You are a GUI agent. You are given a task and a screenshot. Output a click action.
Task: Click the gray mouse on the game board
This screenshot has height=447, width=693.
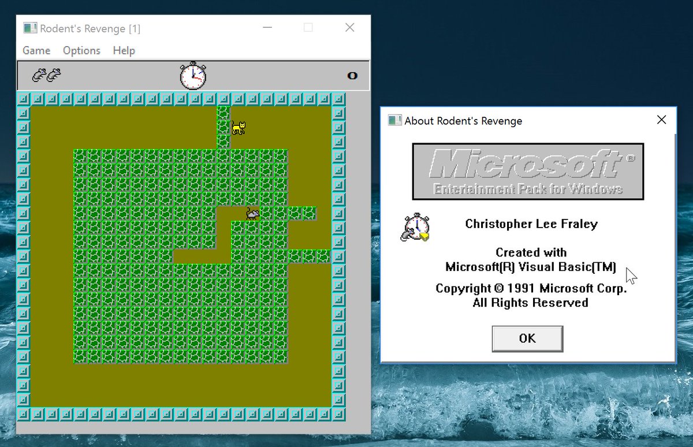tap(252, 214)
